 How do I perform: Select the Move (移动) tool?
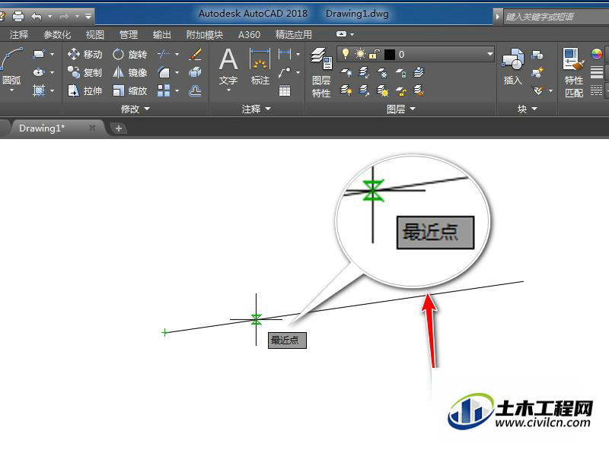pyautogui.click(x=84, y=54)
